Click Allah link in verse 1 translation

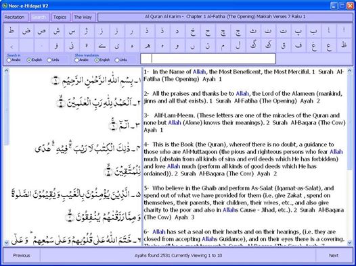click(x=200, y=72)
